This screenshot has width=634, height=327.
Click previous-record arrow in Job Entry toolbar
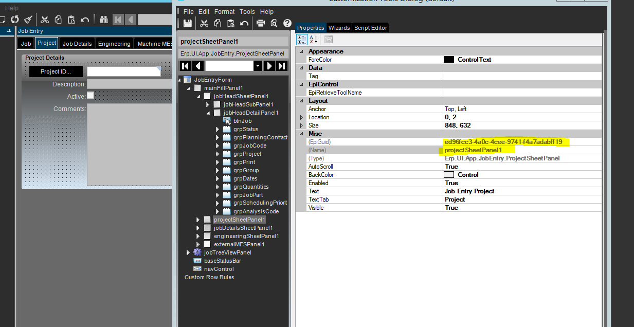(131, 20)
